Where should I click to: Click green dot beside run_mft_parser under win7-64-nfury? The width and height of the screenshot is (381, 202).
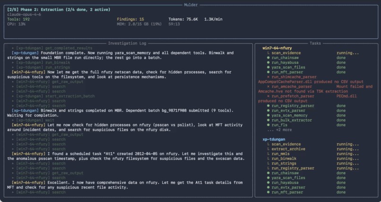click(x=268, y=72)
